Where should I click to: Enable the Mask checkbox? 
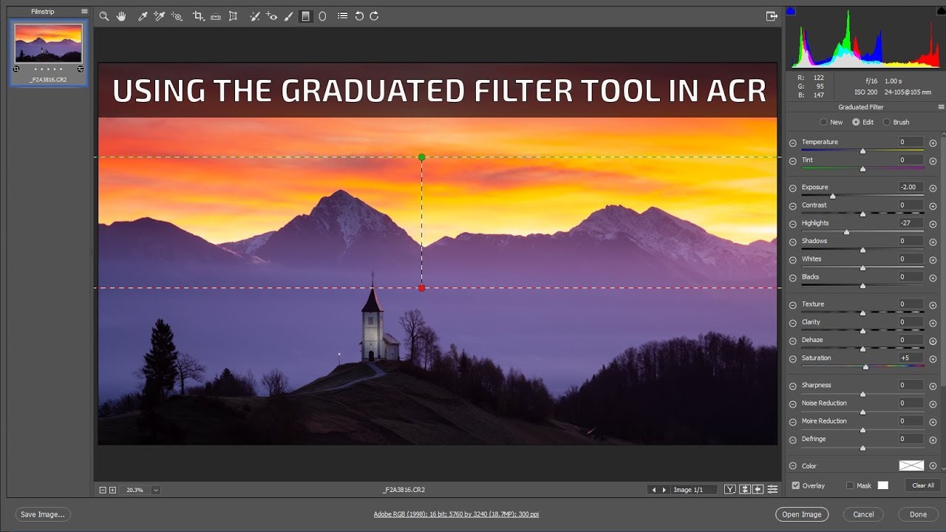tap(850, 485)
